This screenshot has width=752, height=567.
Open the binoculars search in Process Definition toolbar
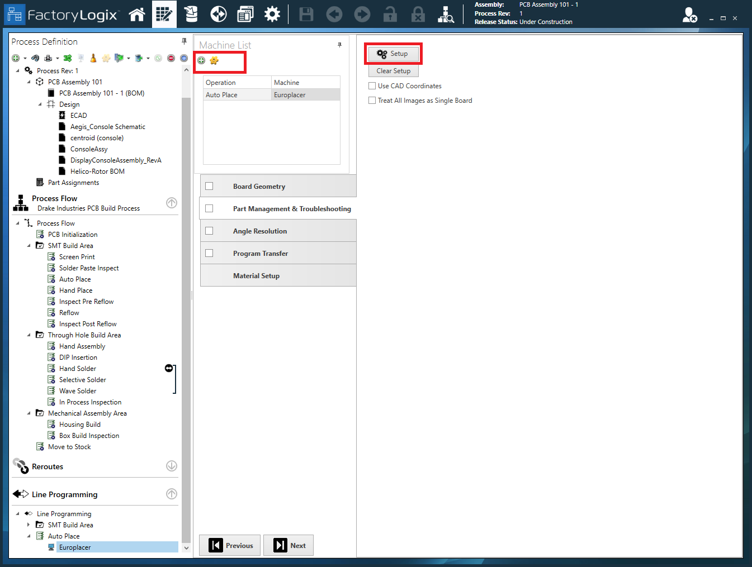[x=35, y=58]
